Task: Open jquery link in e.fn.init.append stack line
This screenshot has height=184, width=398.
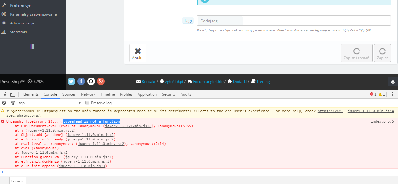Action: point(83,166)
